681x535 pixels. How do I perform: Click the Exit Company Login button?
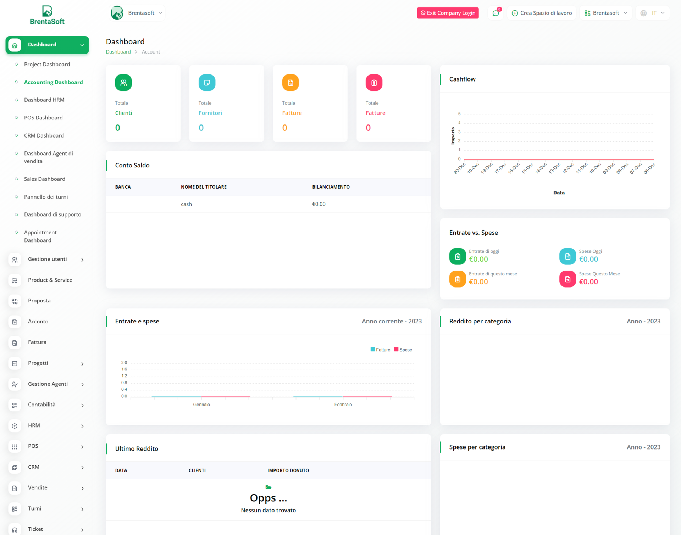tap(448, 13)
